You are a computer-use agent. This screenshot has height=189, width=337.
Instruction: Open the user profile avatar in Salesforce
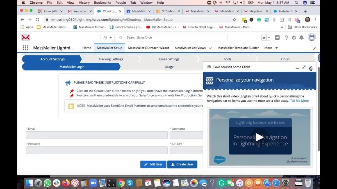[x=312, y=37]
